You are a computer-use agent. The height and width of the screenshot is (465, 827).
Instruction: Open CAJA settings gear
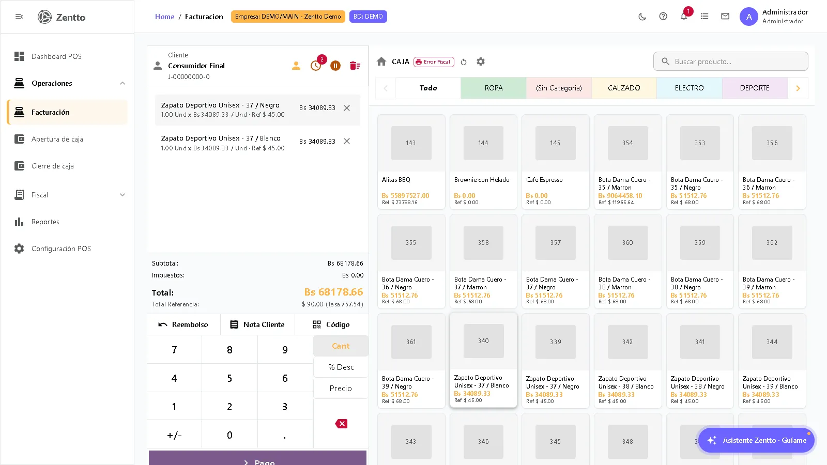(481, 61)
